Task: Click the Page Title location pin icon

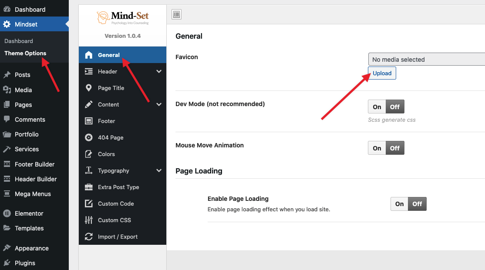Action: point(89,88)
